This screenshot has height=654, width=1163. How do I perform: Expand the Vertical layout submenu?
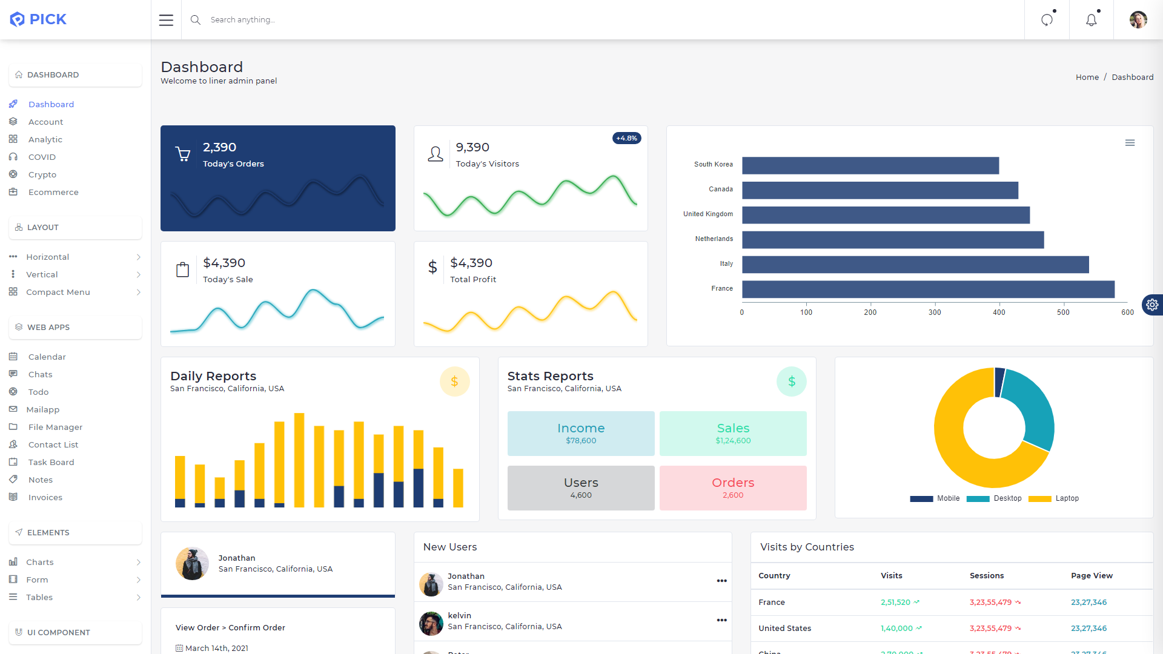(75, 274)
